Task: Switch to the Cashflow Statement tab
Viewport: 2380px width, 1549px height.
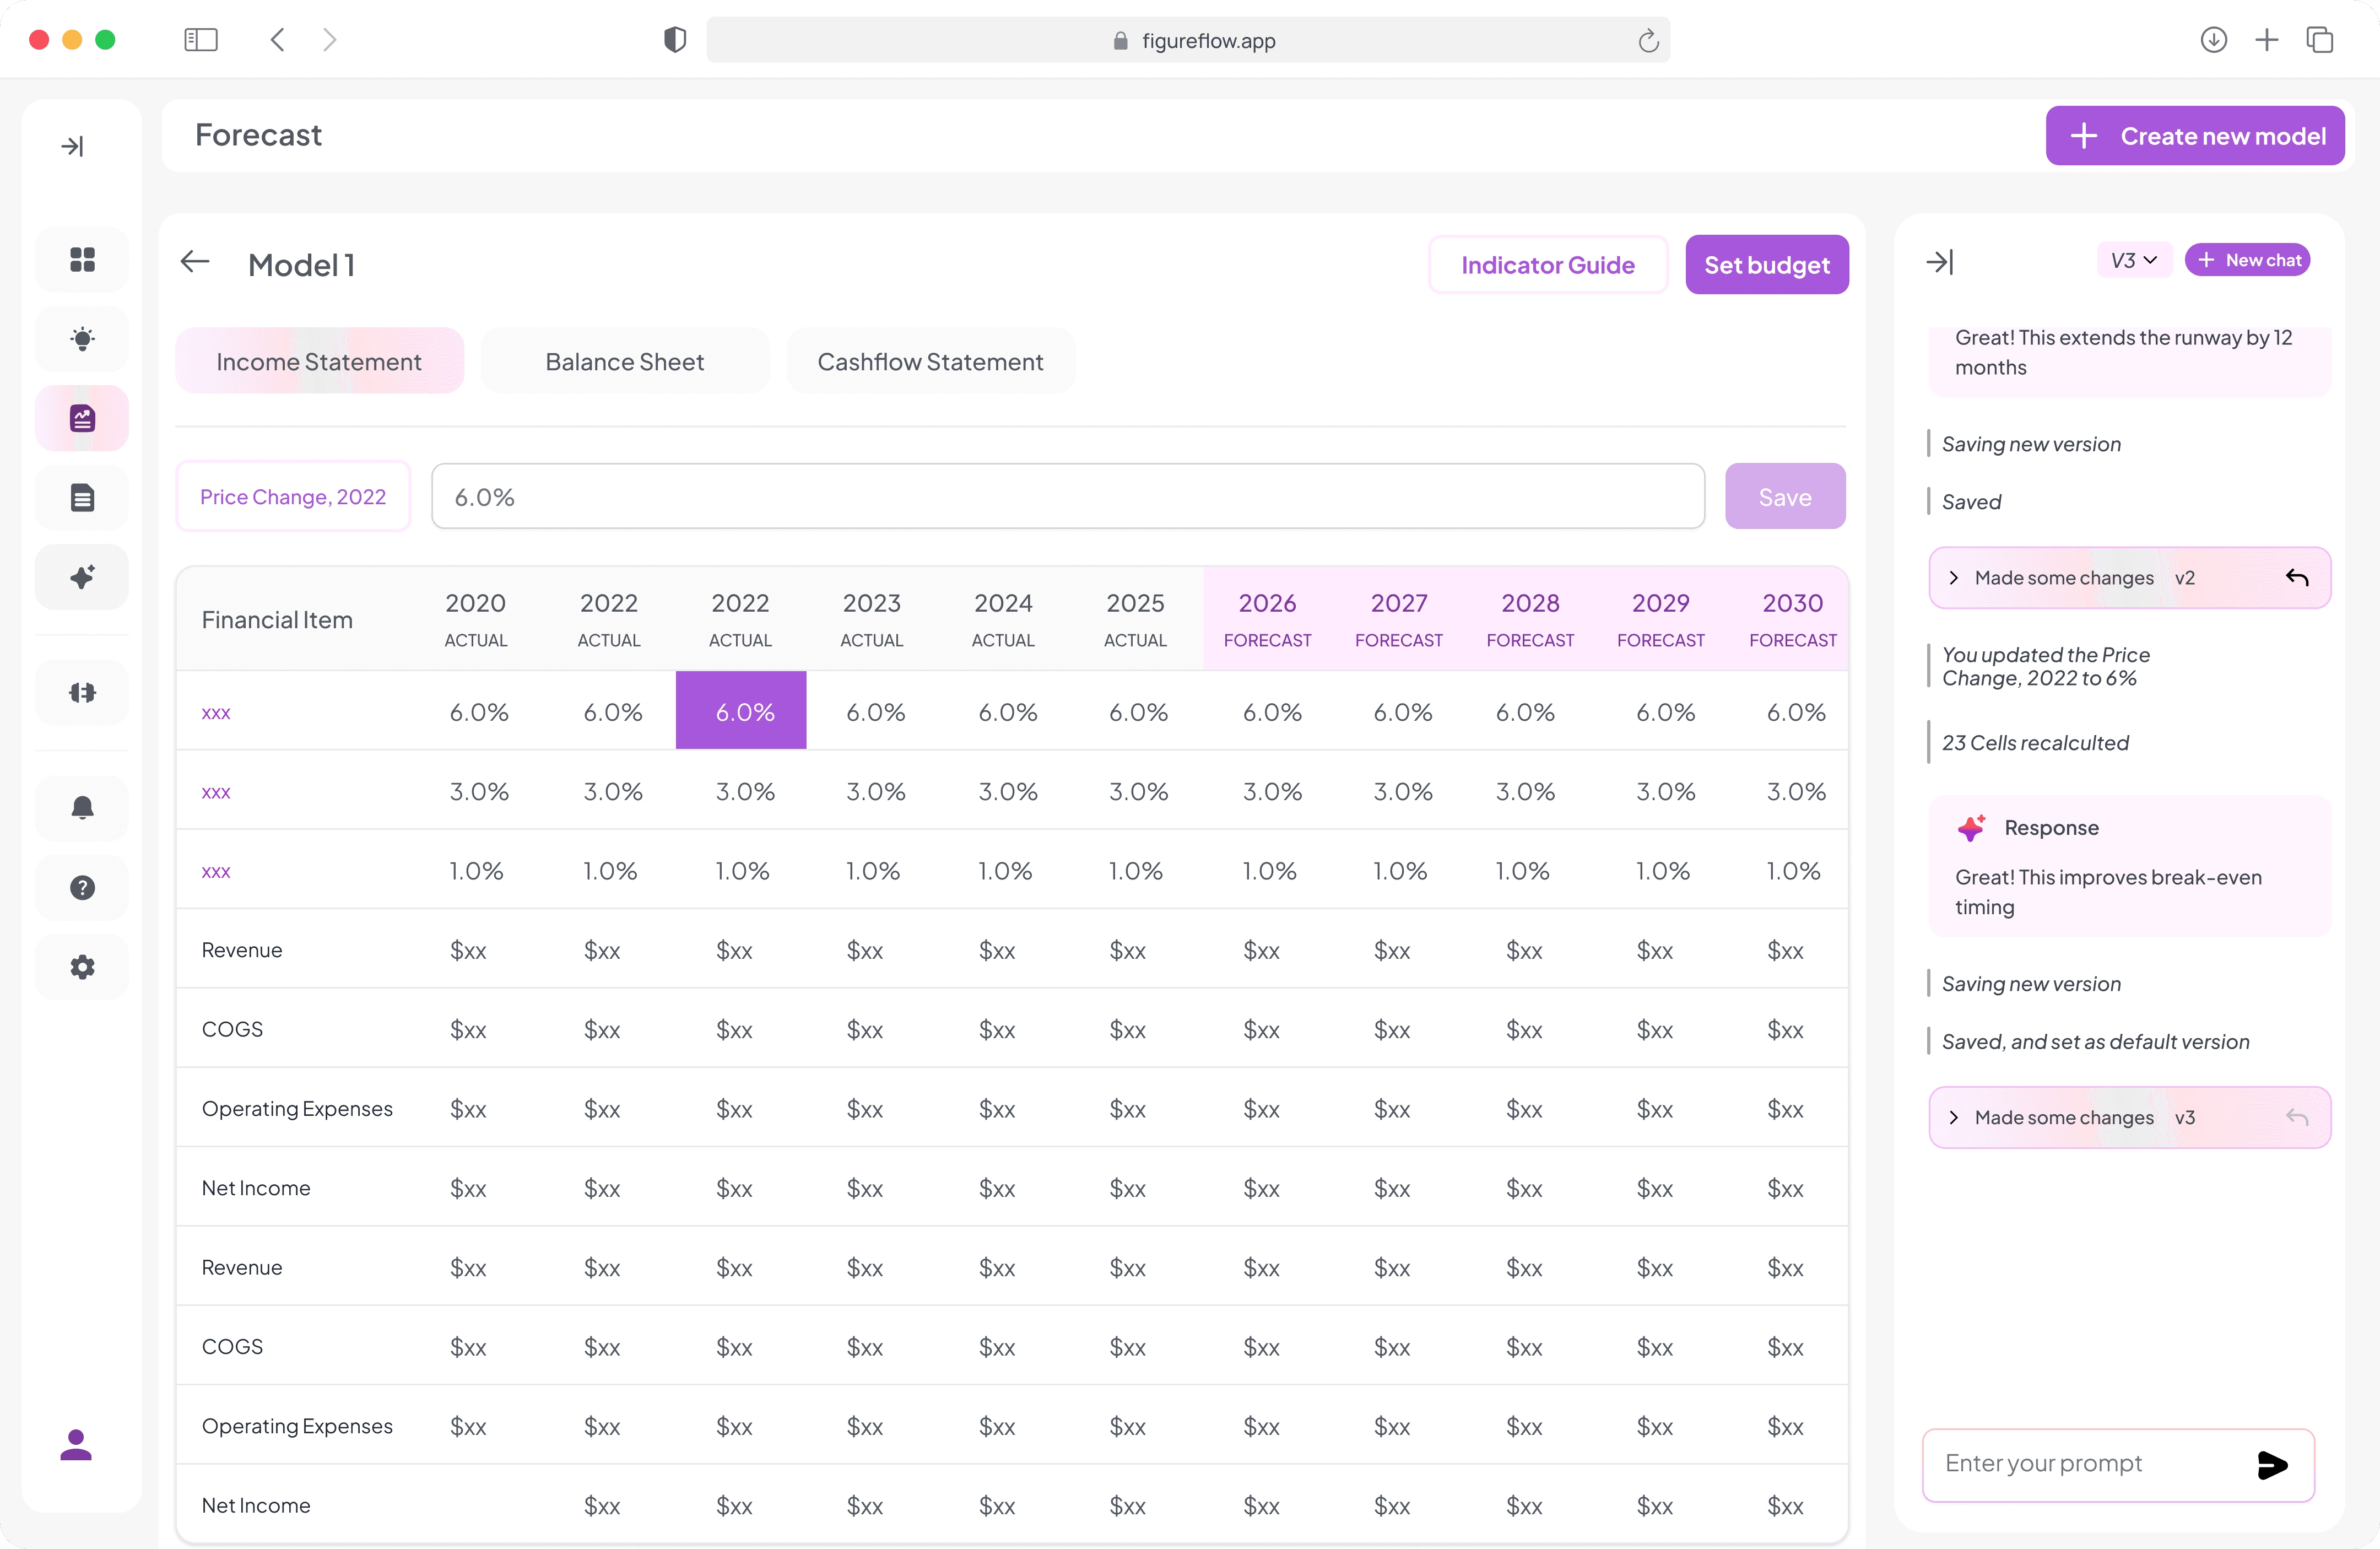Action: click(930, 361)
